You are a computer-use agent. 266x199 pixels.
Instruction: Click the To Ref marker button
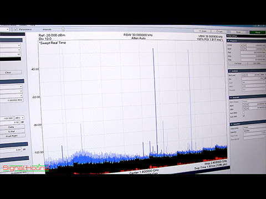12,132
